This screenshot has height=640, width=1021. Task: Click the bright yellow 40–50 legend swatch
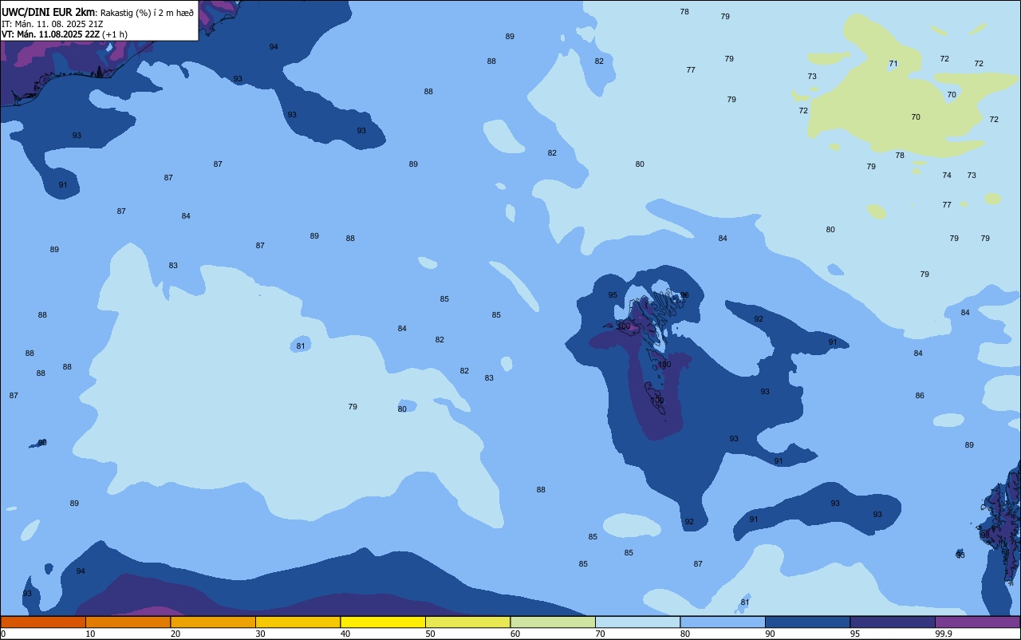click(383, 622)
